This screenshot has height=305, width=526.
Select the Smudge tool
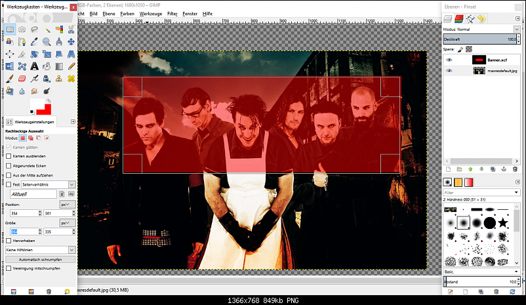click(34, 91)
